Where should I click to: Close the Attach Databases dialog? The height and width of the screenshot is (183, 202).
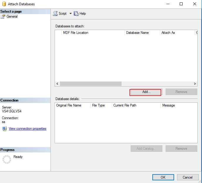click(x=195, y=4)
